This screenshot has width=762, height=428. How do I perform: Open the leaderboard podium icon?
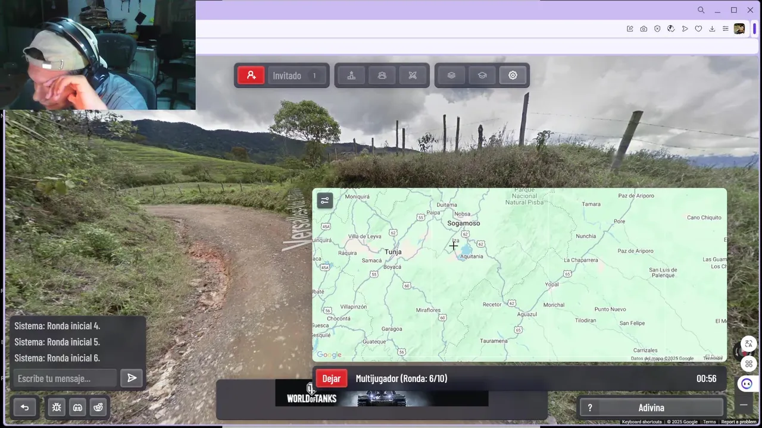(351, 75)
